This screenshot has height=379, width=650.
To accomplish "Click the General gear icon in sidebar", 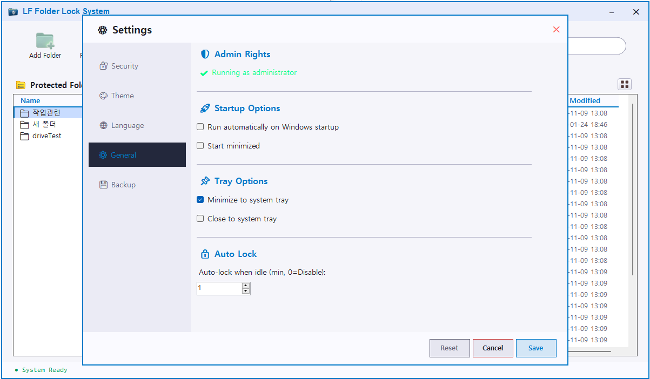I will click(x=103, y=155).
